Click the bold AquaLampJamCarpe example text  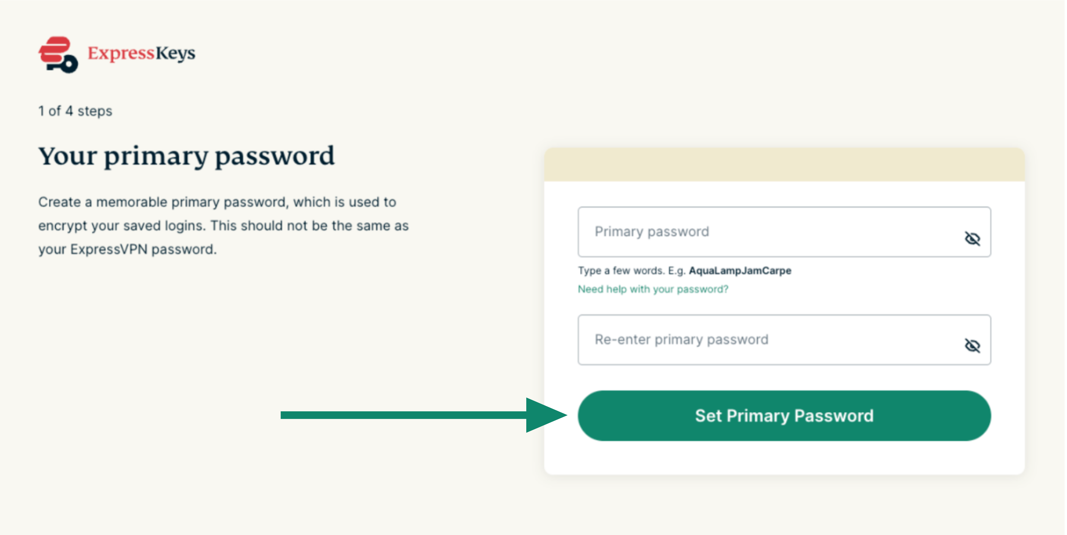(x=740, y=271)
